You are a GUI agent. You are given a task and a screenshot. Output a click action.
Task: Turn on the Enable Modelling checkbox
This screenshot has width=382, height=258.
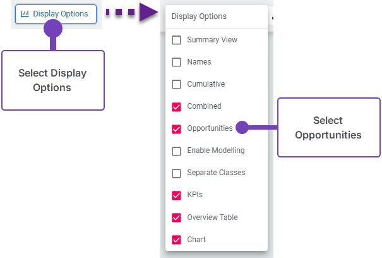click(177, 151)
